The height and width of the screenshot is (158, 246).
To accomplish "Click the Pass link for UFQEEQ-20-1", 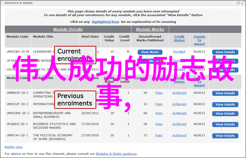I will pos(159,124).
